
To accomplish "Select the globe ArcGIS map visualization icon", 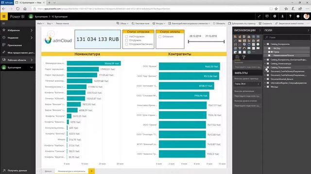I will tap(249, 52).
